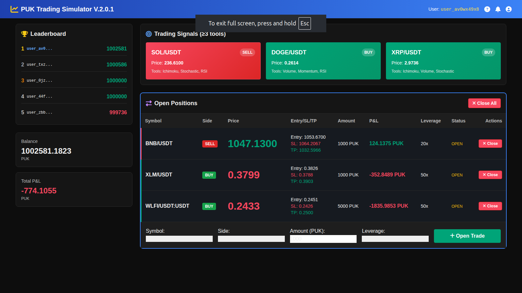The image size is (522, 293).
Task: Close the WLFI/USDT:USDT position
Action: coord(490,206)
